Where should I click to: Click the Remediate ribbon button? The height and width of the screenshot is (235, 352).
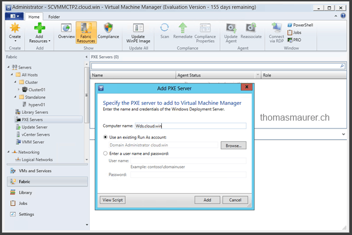click(183, 31)
